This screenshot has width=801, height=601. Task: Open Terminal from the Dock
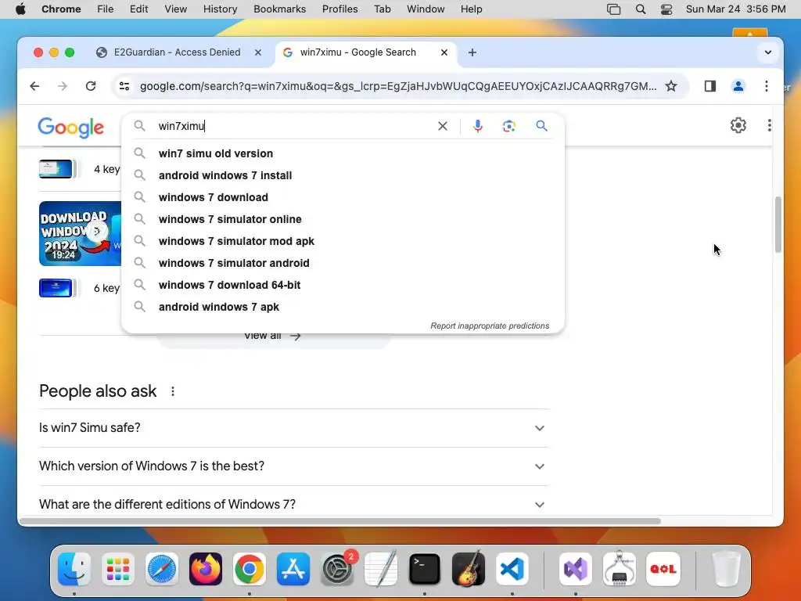click(x=425, y=569)
